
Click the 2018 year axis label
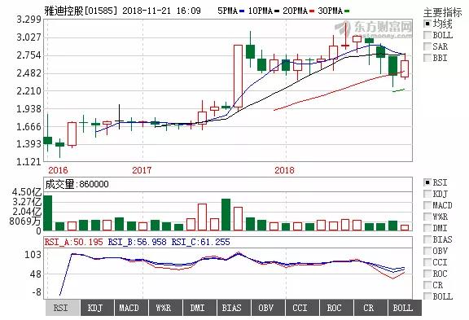point(284,170)
